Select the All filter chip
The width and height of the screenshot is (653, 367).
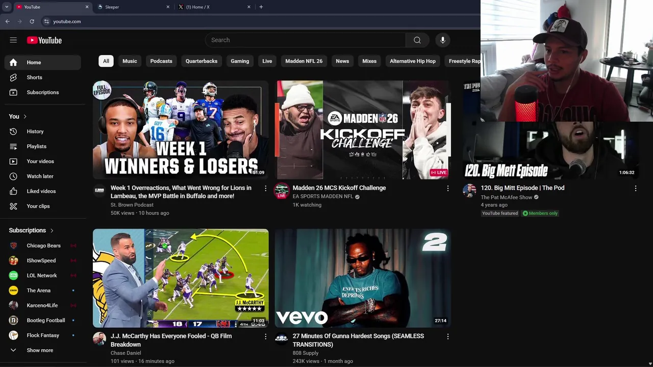[x=106, y=61]
